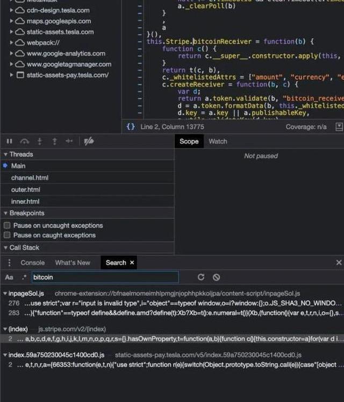Image resolution: width=344 pixels, height=402 pixels.
Task: Click the step icon in debugger toolbar
Action: 69,141
